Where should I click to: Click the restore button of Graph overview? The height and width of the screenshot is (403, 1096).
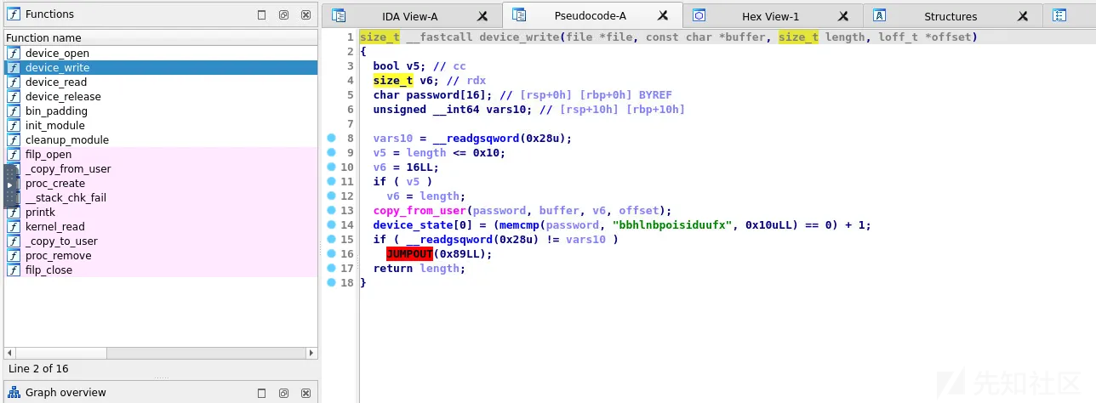click(x=284, y=393)
